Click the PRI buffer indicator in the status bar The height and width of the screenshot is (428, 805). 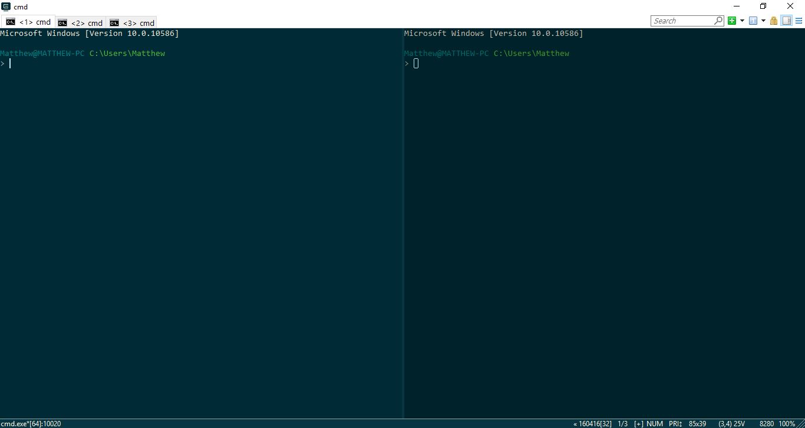(x=675, y=424)
